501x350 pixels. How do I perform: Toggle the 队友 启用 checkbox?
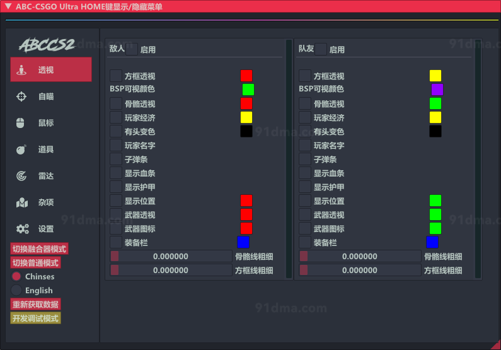pos(321,49)
